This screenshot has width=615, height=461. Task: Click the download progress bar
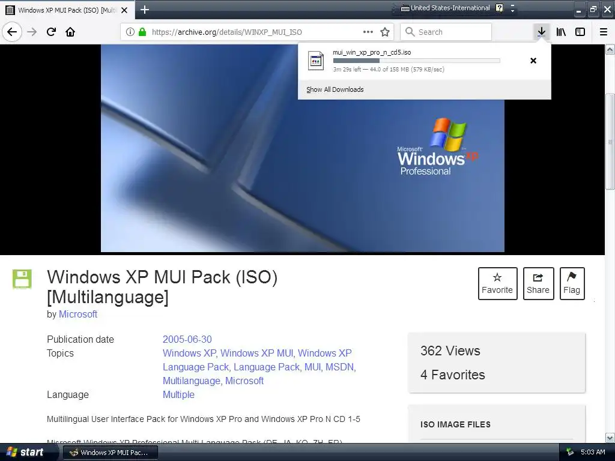(x=417, y=61)
